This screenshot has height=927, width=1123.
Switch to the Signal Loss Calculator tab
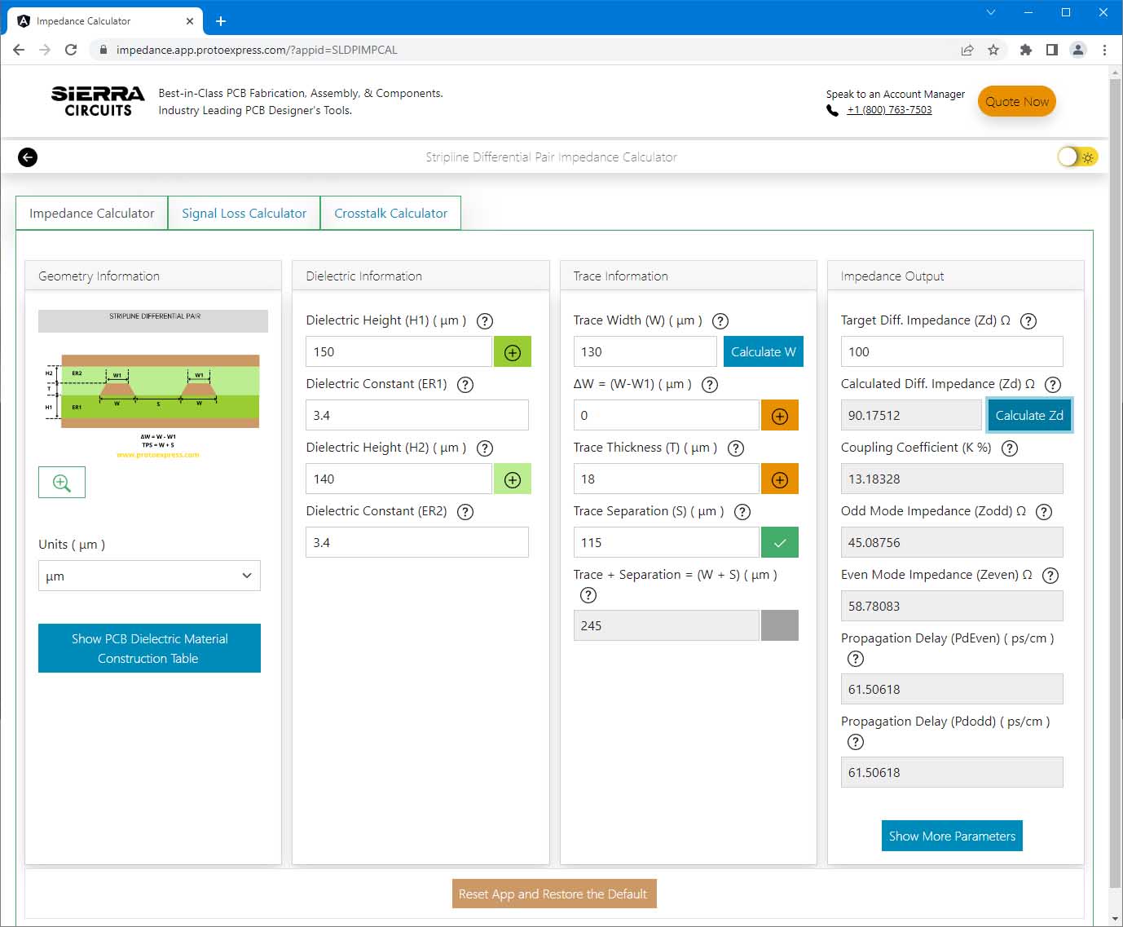point(244,214)
